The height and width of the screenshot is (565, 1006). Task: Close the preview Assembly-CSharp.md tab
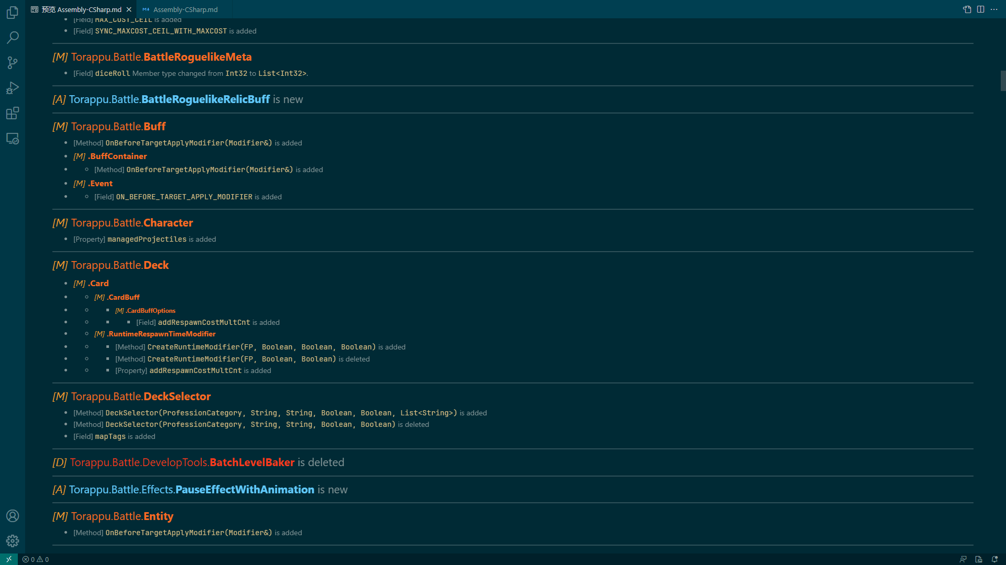click(129, 9)
